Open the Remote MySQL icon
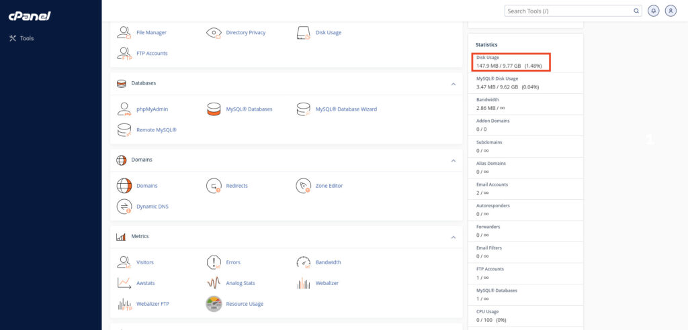Image resolution: width=688 pixels, height=330 pixels. 124,130
